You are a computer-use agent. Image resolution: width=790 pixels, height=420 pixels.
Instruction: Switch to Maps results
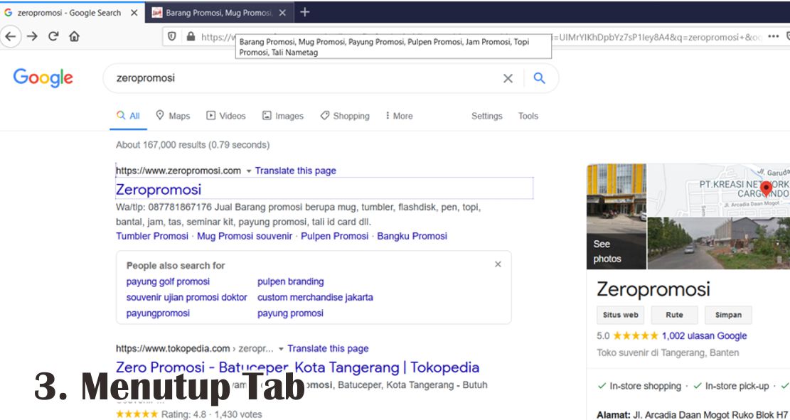coord(173,116)
